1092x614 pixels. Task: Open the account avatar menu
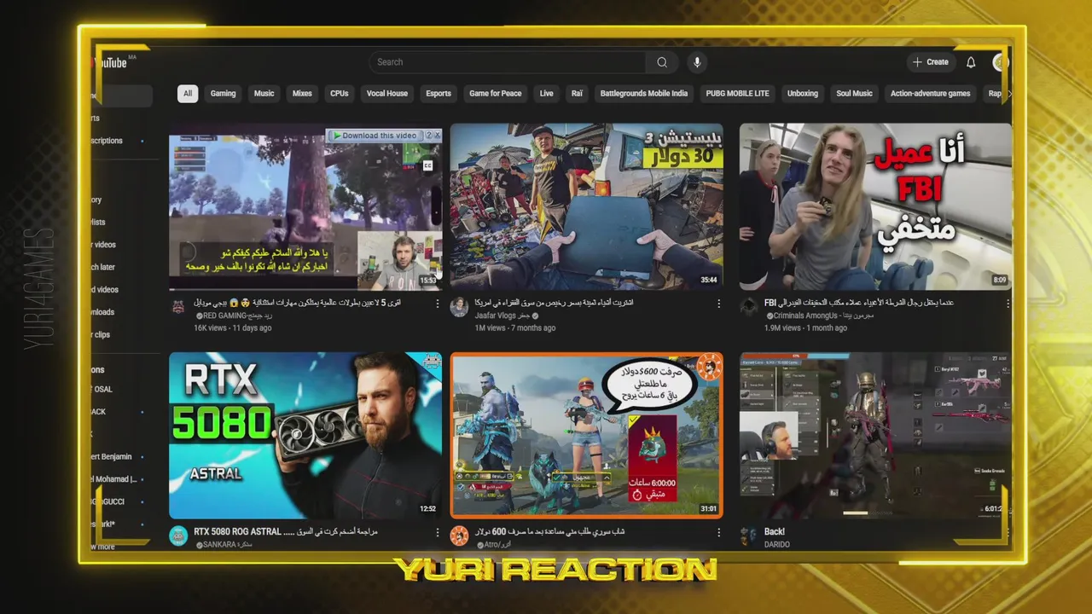point(1000,62)
